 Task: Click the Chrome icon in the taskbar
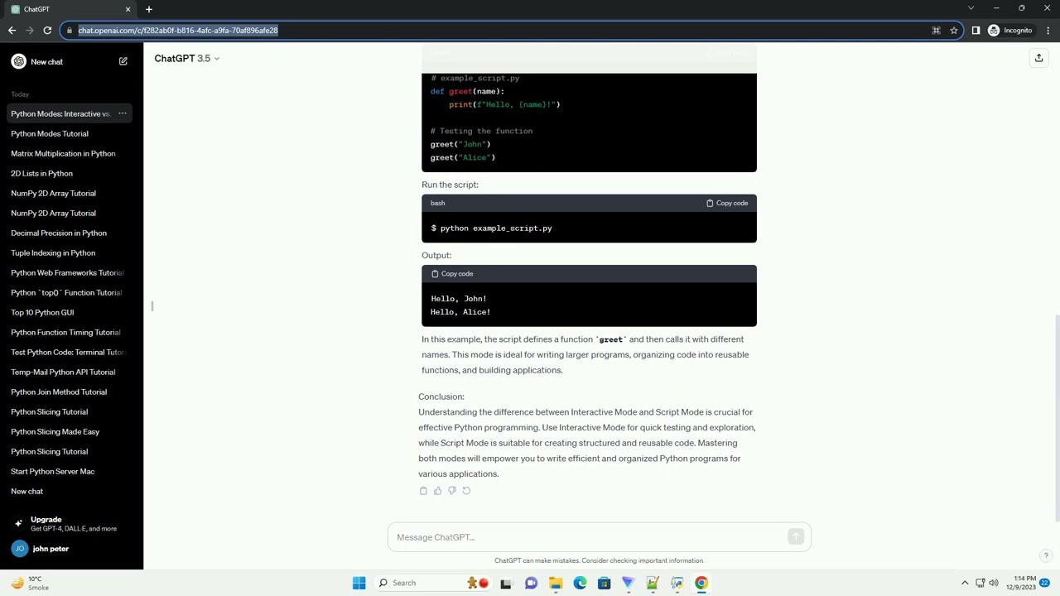click(x=701, y=583)
